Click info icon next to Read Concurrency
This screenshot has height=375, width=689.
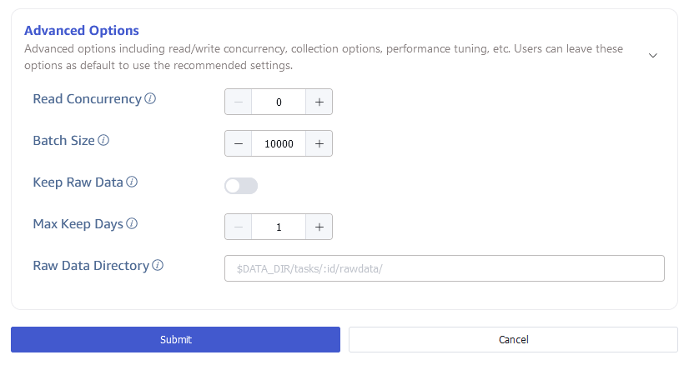coord(150,98)
